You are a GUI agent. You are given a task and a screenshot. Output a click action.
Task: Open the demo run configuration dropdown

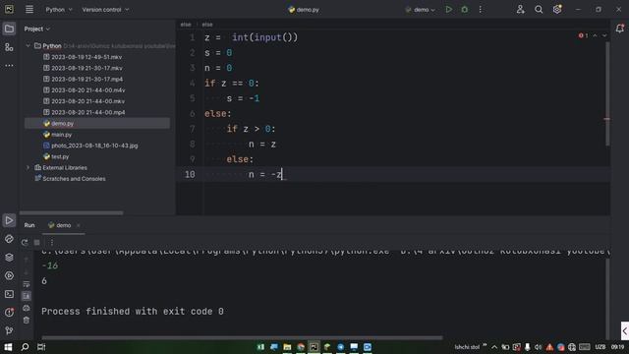[420, 9]
